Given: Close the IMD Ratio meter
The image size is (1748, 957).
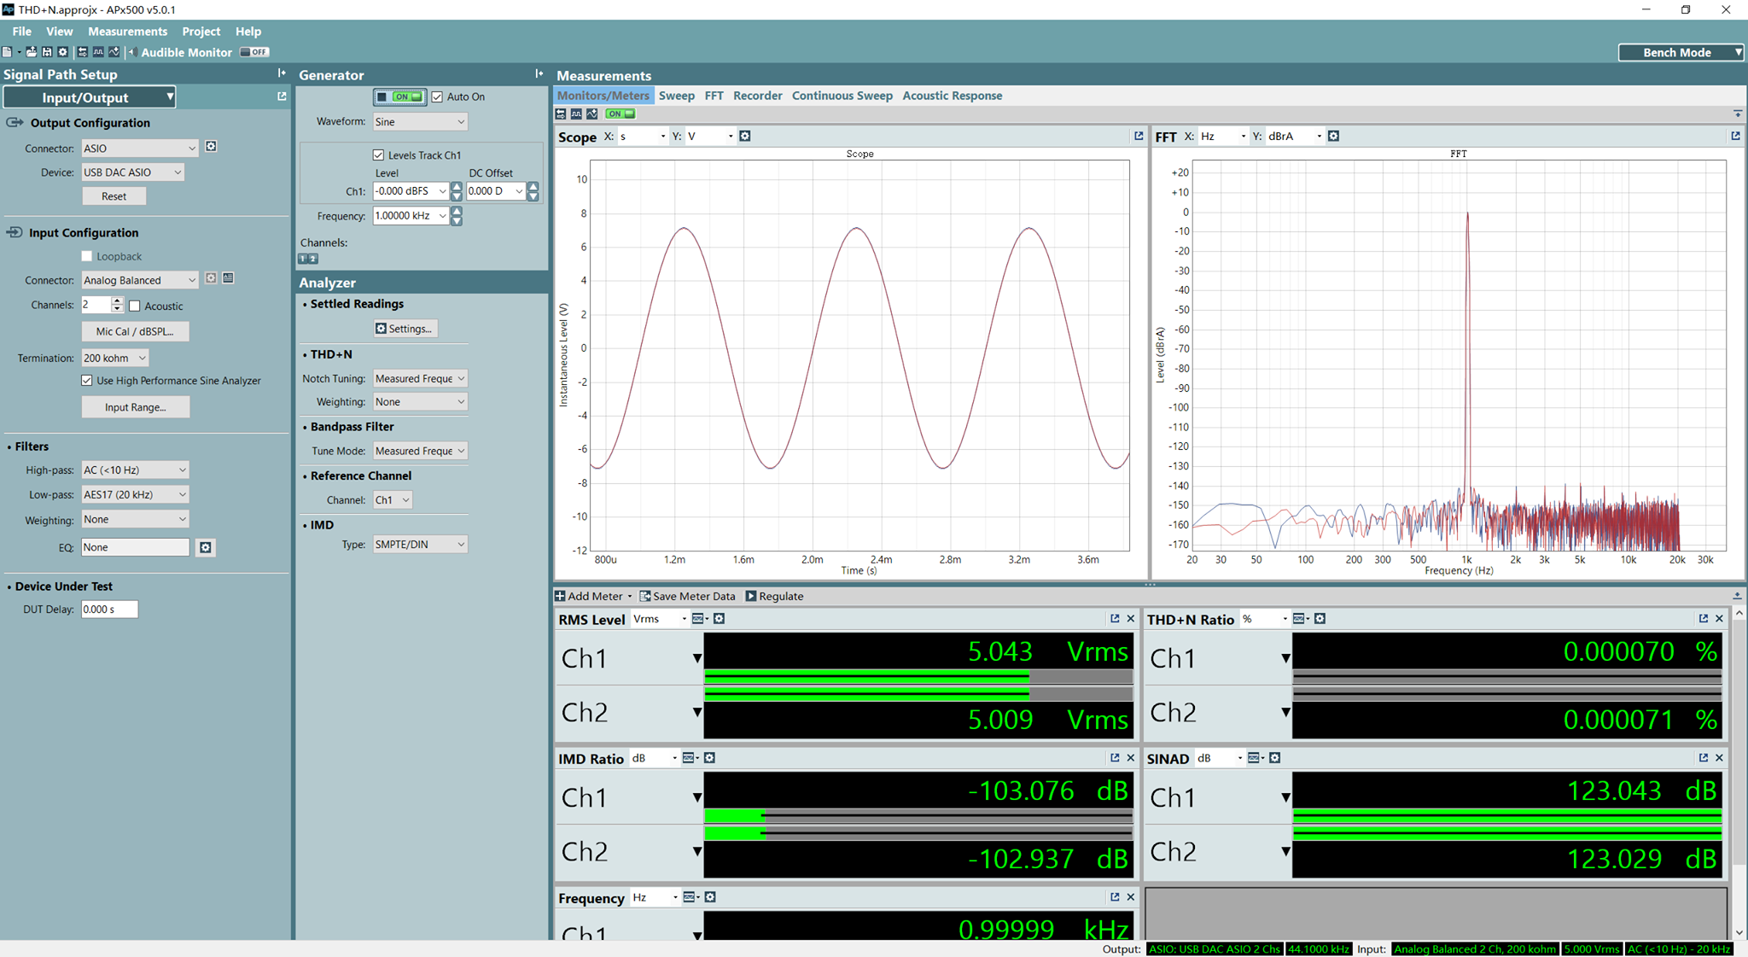Looking at the screenshot, I should (1131, 758).
